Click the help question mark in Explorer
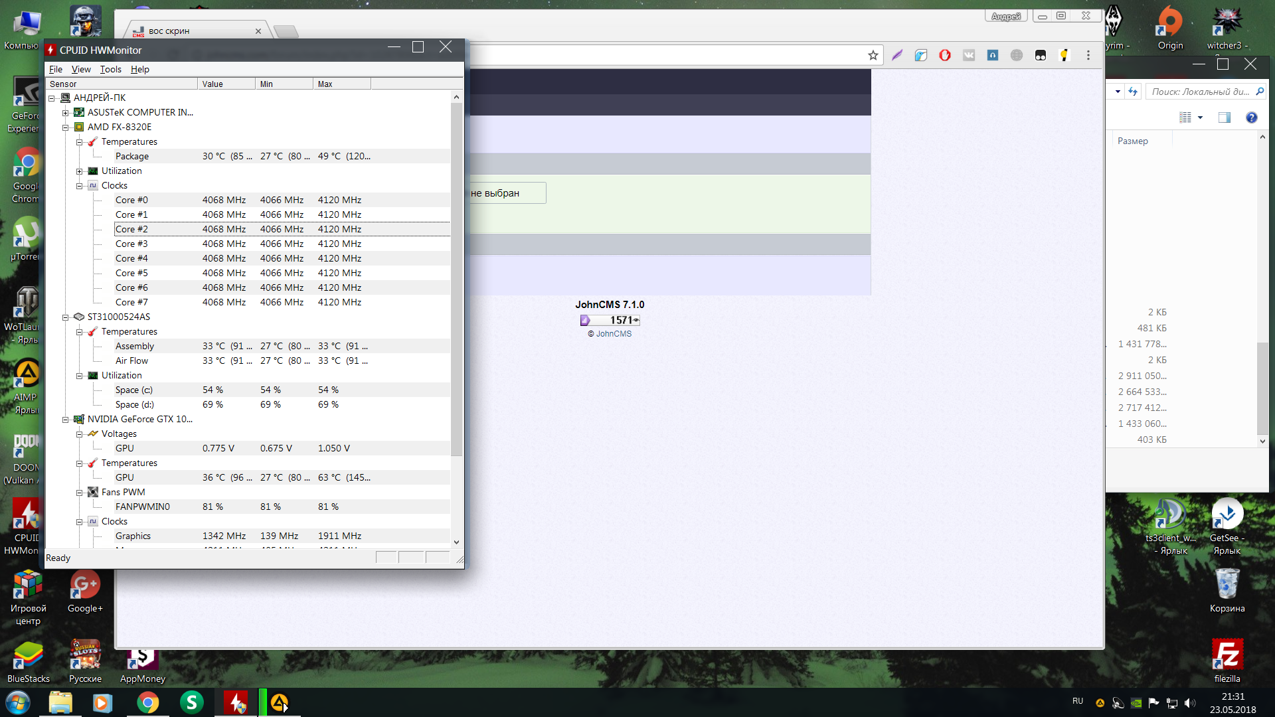 (x=1251, y=118)
